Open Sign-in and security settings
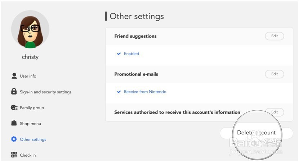 pos(46,92)
